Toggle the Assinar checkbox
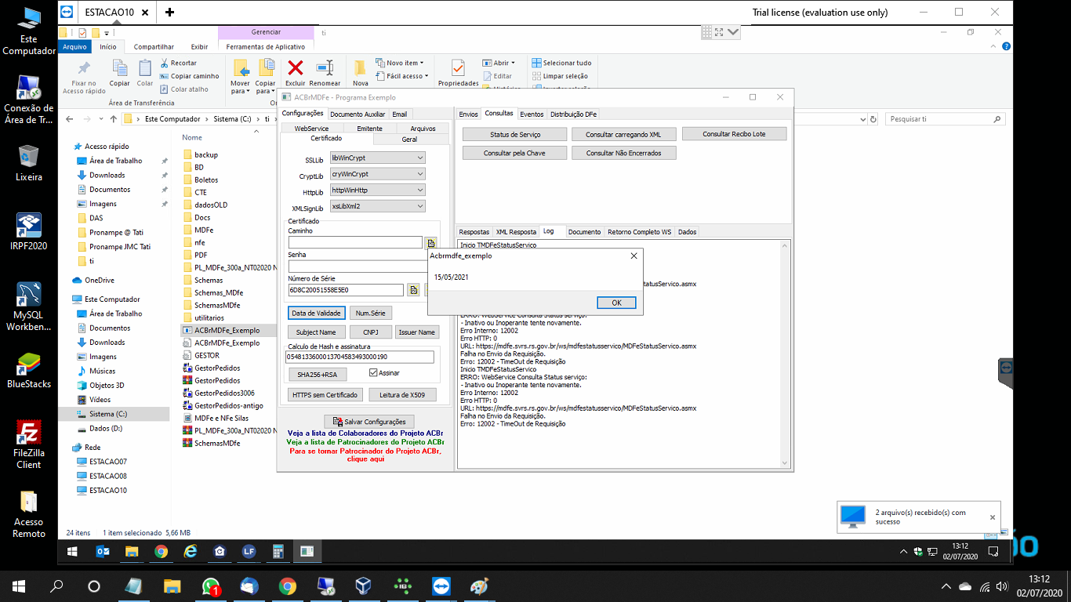1071x602 pixels. [373, 373]
